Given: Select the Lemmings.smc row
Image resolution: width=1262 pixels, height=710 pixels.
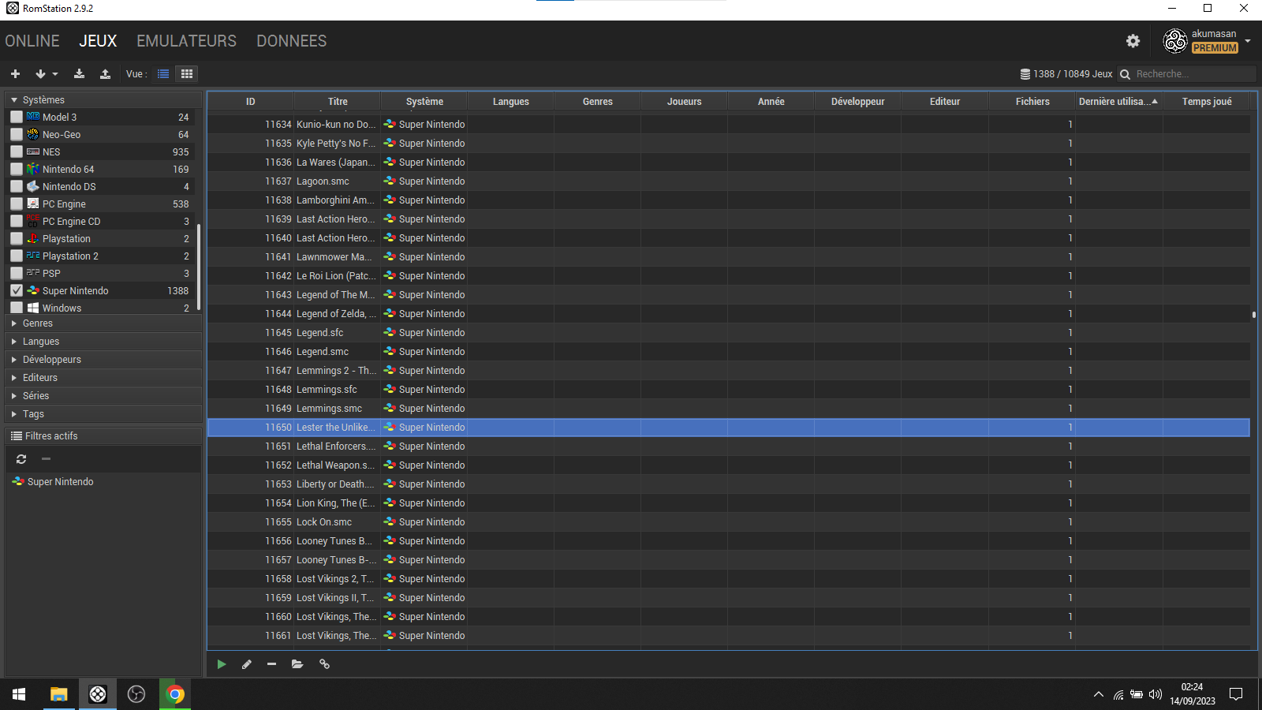Looking at the screenshot, I should 729,409.
